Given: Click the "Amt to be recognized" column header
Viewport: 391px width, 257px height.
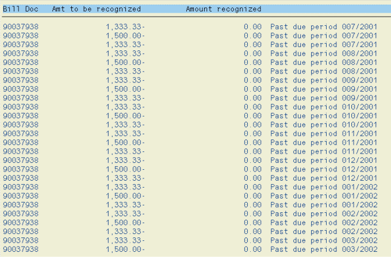Looking at the screenshot, I should point(96,9).
